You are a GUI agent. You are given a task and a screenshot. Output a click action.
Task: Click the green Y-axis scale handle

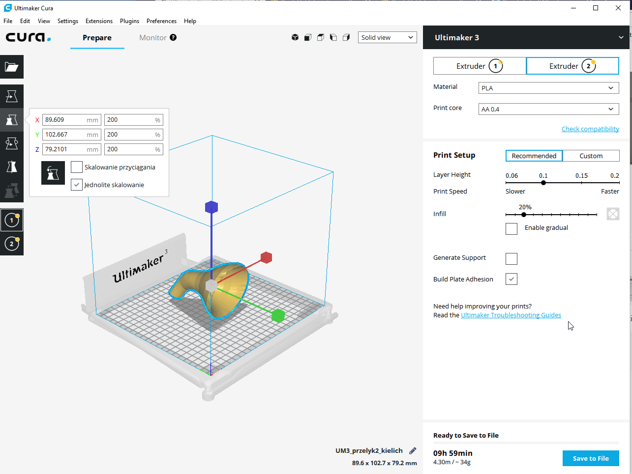pyautogui.click(x=278, y=316)
